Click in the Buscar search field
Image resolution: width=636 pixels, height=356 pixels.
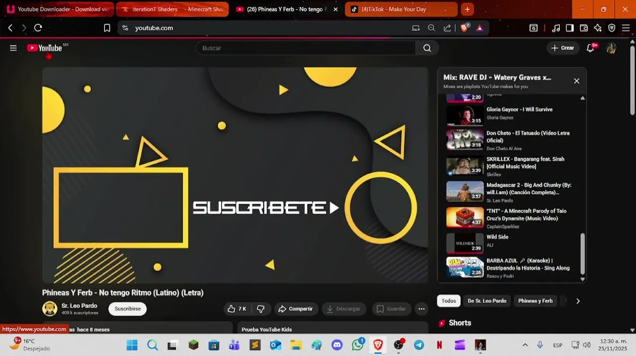click(306, 48)
